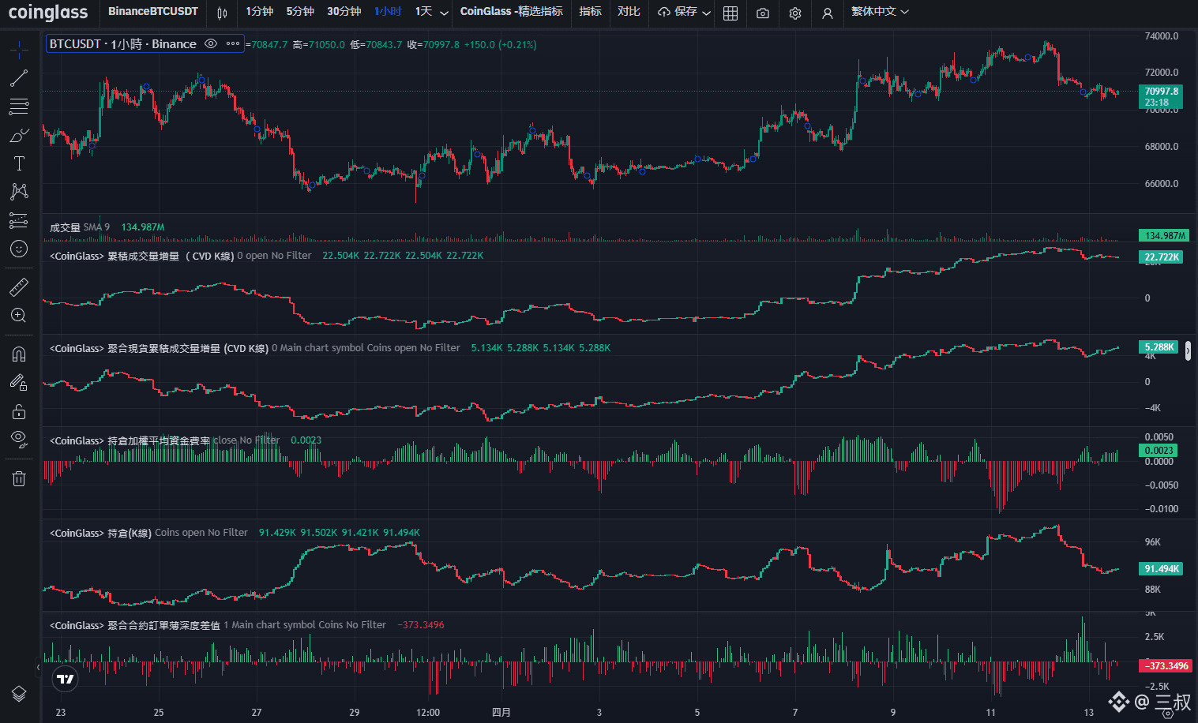Screen dimensions: 1198x723
Task: Select the ruler measure tool
Action: coord(19,287)
